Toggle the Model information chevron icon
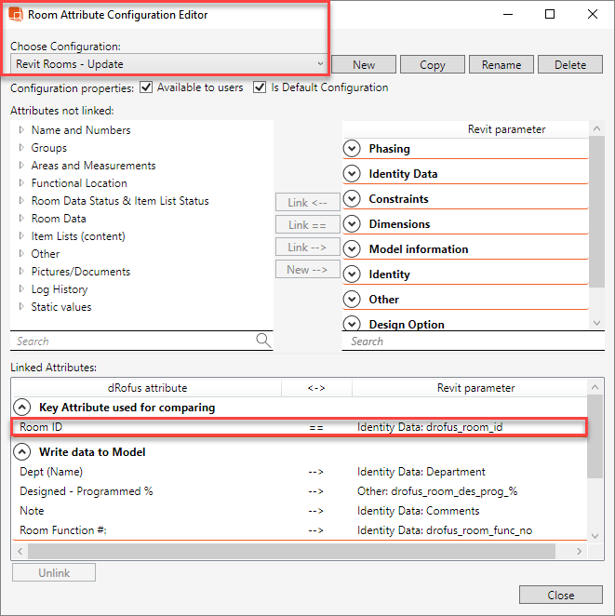This screenshot has width=615, height=616. pyautogui.click(x=352, y=248)
